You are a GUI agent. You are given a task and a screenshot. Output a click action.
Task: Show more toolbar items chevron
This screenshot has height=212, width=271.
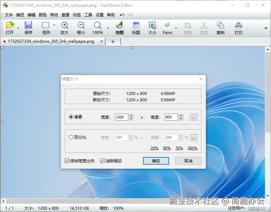tap(266, 28)
